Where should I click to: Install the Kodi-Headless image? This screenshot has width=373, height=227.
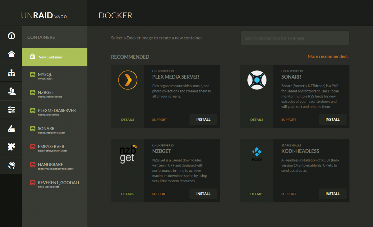tap(332, 194)
